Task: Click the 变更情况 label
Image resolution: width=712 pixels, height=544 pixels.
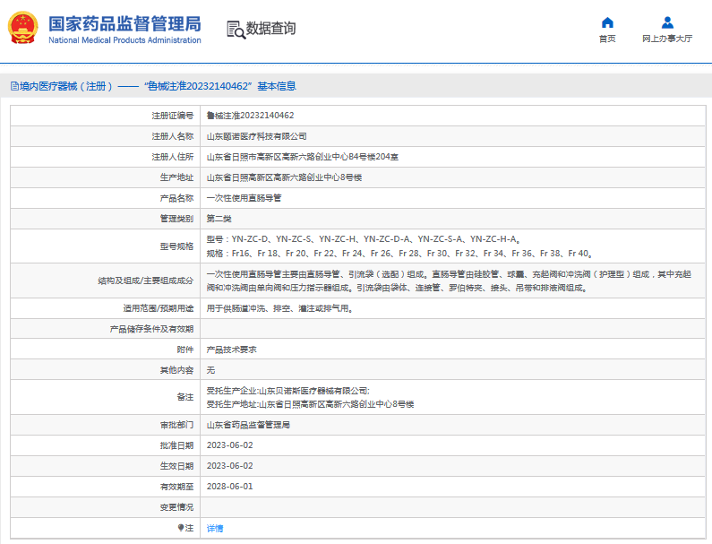Action: [176, 507]
